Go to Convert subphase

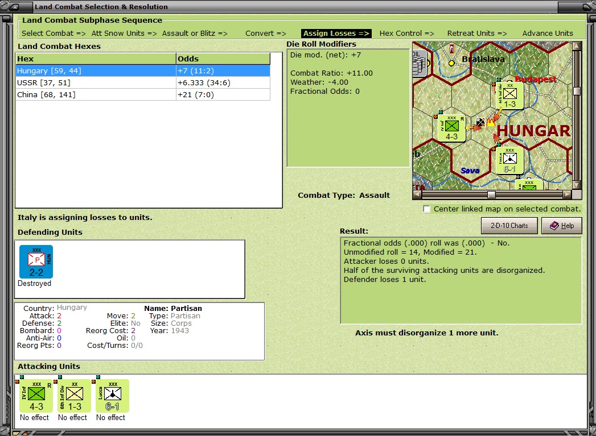[266, 34]
